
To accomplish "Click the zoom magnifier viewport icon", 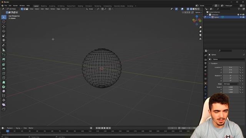I will click(x=200, y=27).
